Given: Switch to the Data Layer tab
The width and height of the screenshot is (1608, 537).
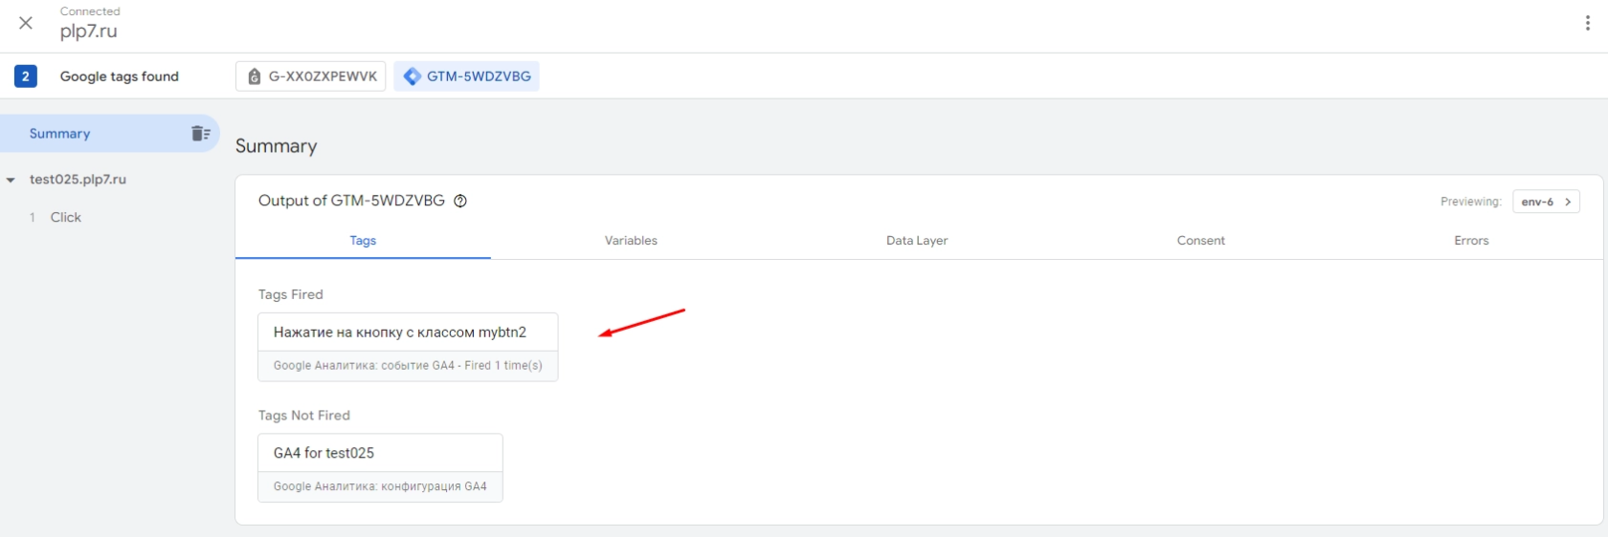Looking at the screenshot, I should tap(917, 241).
